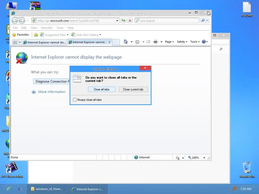Screen dimensions: 259x194
Task: Click the Home page icon
Action: [x=126, y=42]
